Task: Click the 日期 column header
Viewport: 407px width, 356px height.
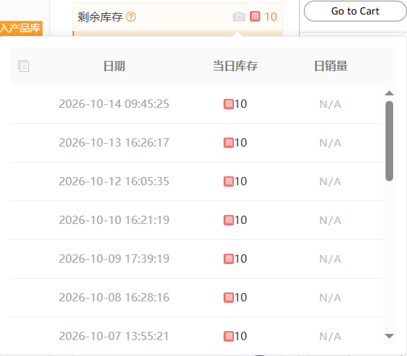Action: pos(114,66)
